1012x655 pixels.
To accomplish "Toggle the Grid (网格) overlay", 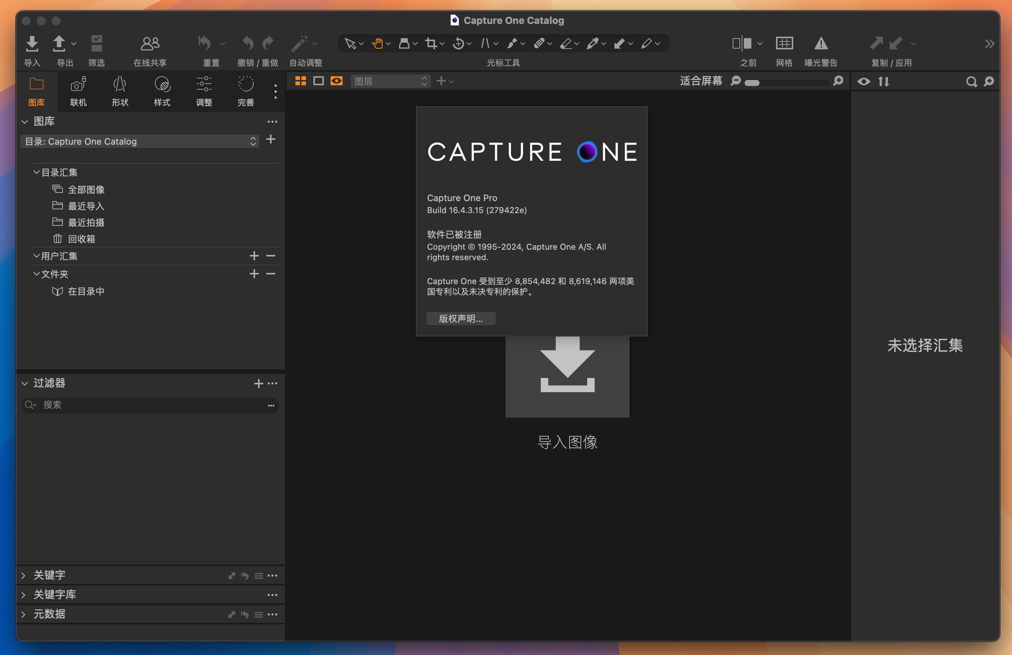I will [x=784, y=43].
